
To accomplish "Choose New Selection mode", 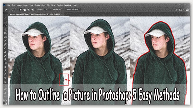I will [21, 10].
